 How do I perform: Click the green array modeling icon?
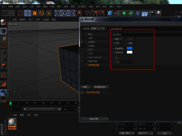[x=131, y=13]
